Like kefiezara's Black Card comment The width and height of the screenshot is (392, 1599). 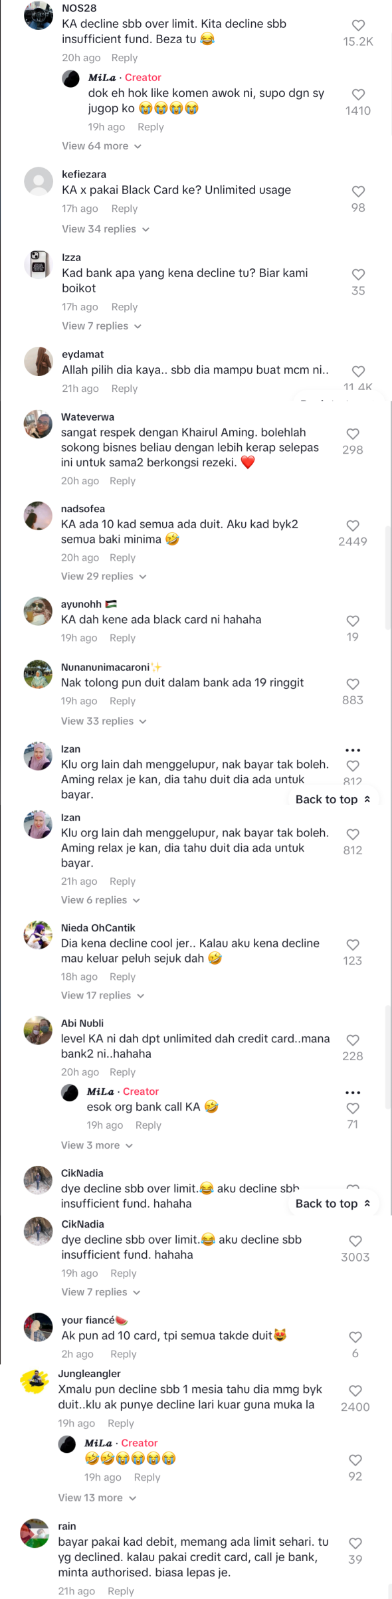click(x=358, y=192)
